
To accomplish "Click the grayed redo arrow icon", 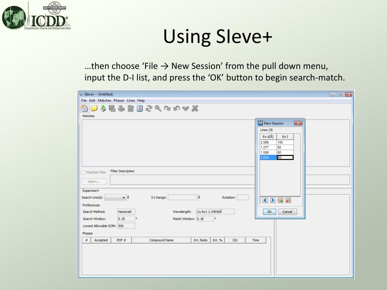I will [167, 108].
